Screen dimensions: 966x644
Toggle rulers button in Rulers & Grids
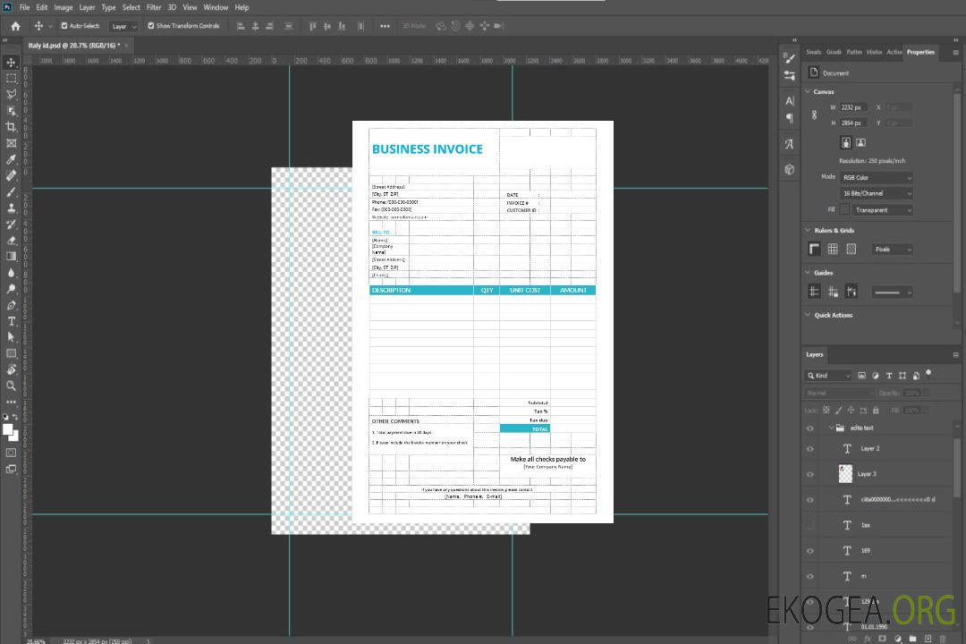point(815,249)
